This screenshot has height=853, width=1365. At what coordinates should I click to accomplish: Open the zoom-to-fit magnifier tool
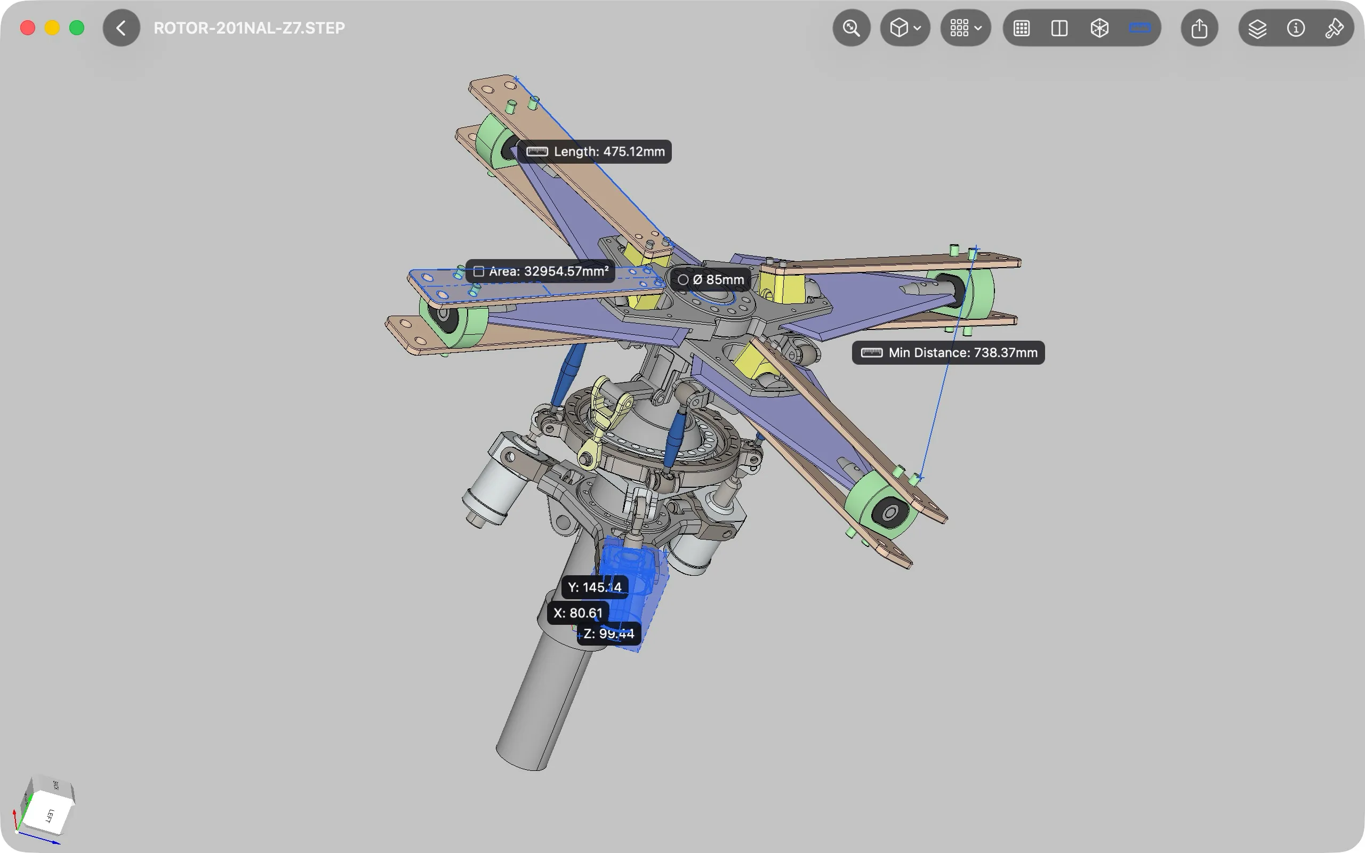[x=851, y=28]
